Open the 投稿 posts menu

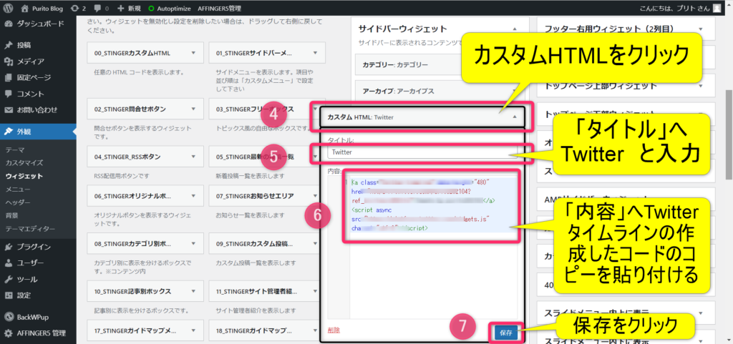click(x=25, y=46)
